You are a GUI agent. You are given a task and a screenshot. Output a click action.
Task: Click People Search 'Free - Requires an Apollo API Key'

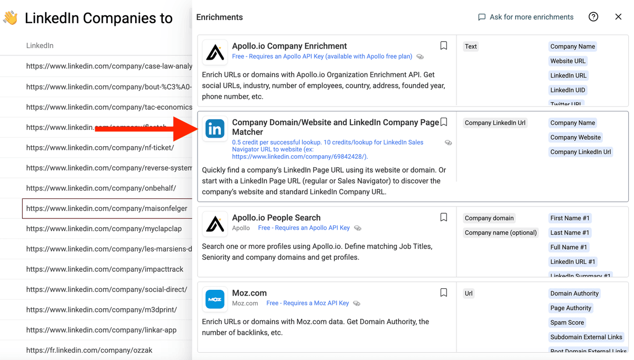click(304, 228)
